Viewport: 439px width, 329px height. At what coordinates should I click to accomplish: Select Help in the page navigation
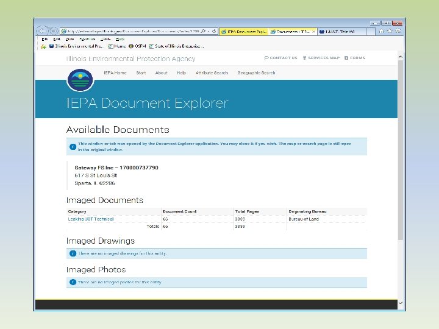(x=182, y=73)
